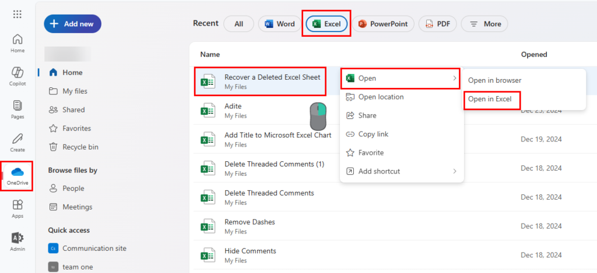Click Excel icon of Recover a Deleted Excel Sheet
Viewport: 597px width, 273px height.
(208, 81)
